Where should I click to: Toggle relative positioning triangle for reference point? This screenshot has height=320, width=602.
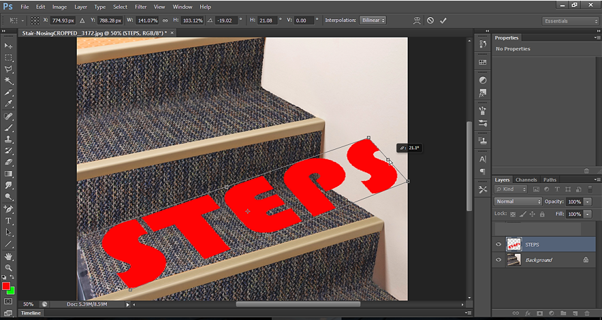coord(82,20)
